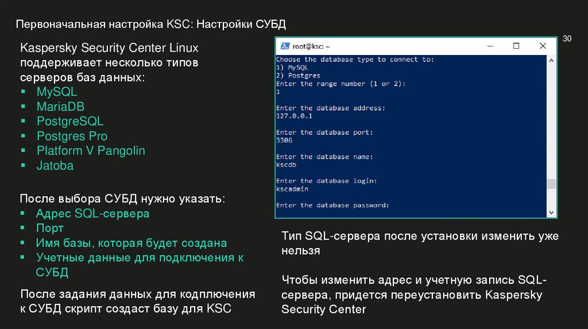588x329 pixels.
Task: Click the '2) Postgres' option line
Action: [x=298, y=76]
